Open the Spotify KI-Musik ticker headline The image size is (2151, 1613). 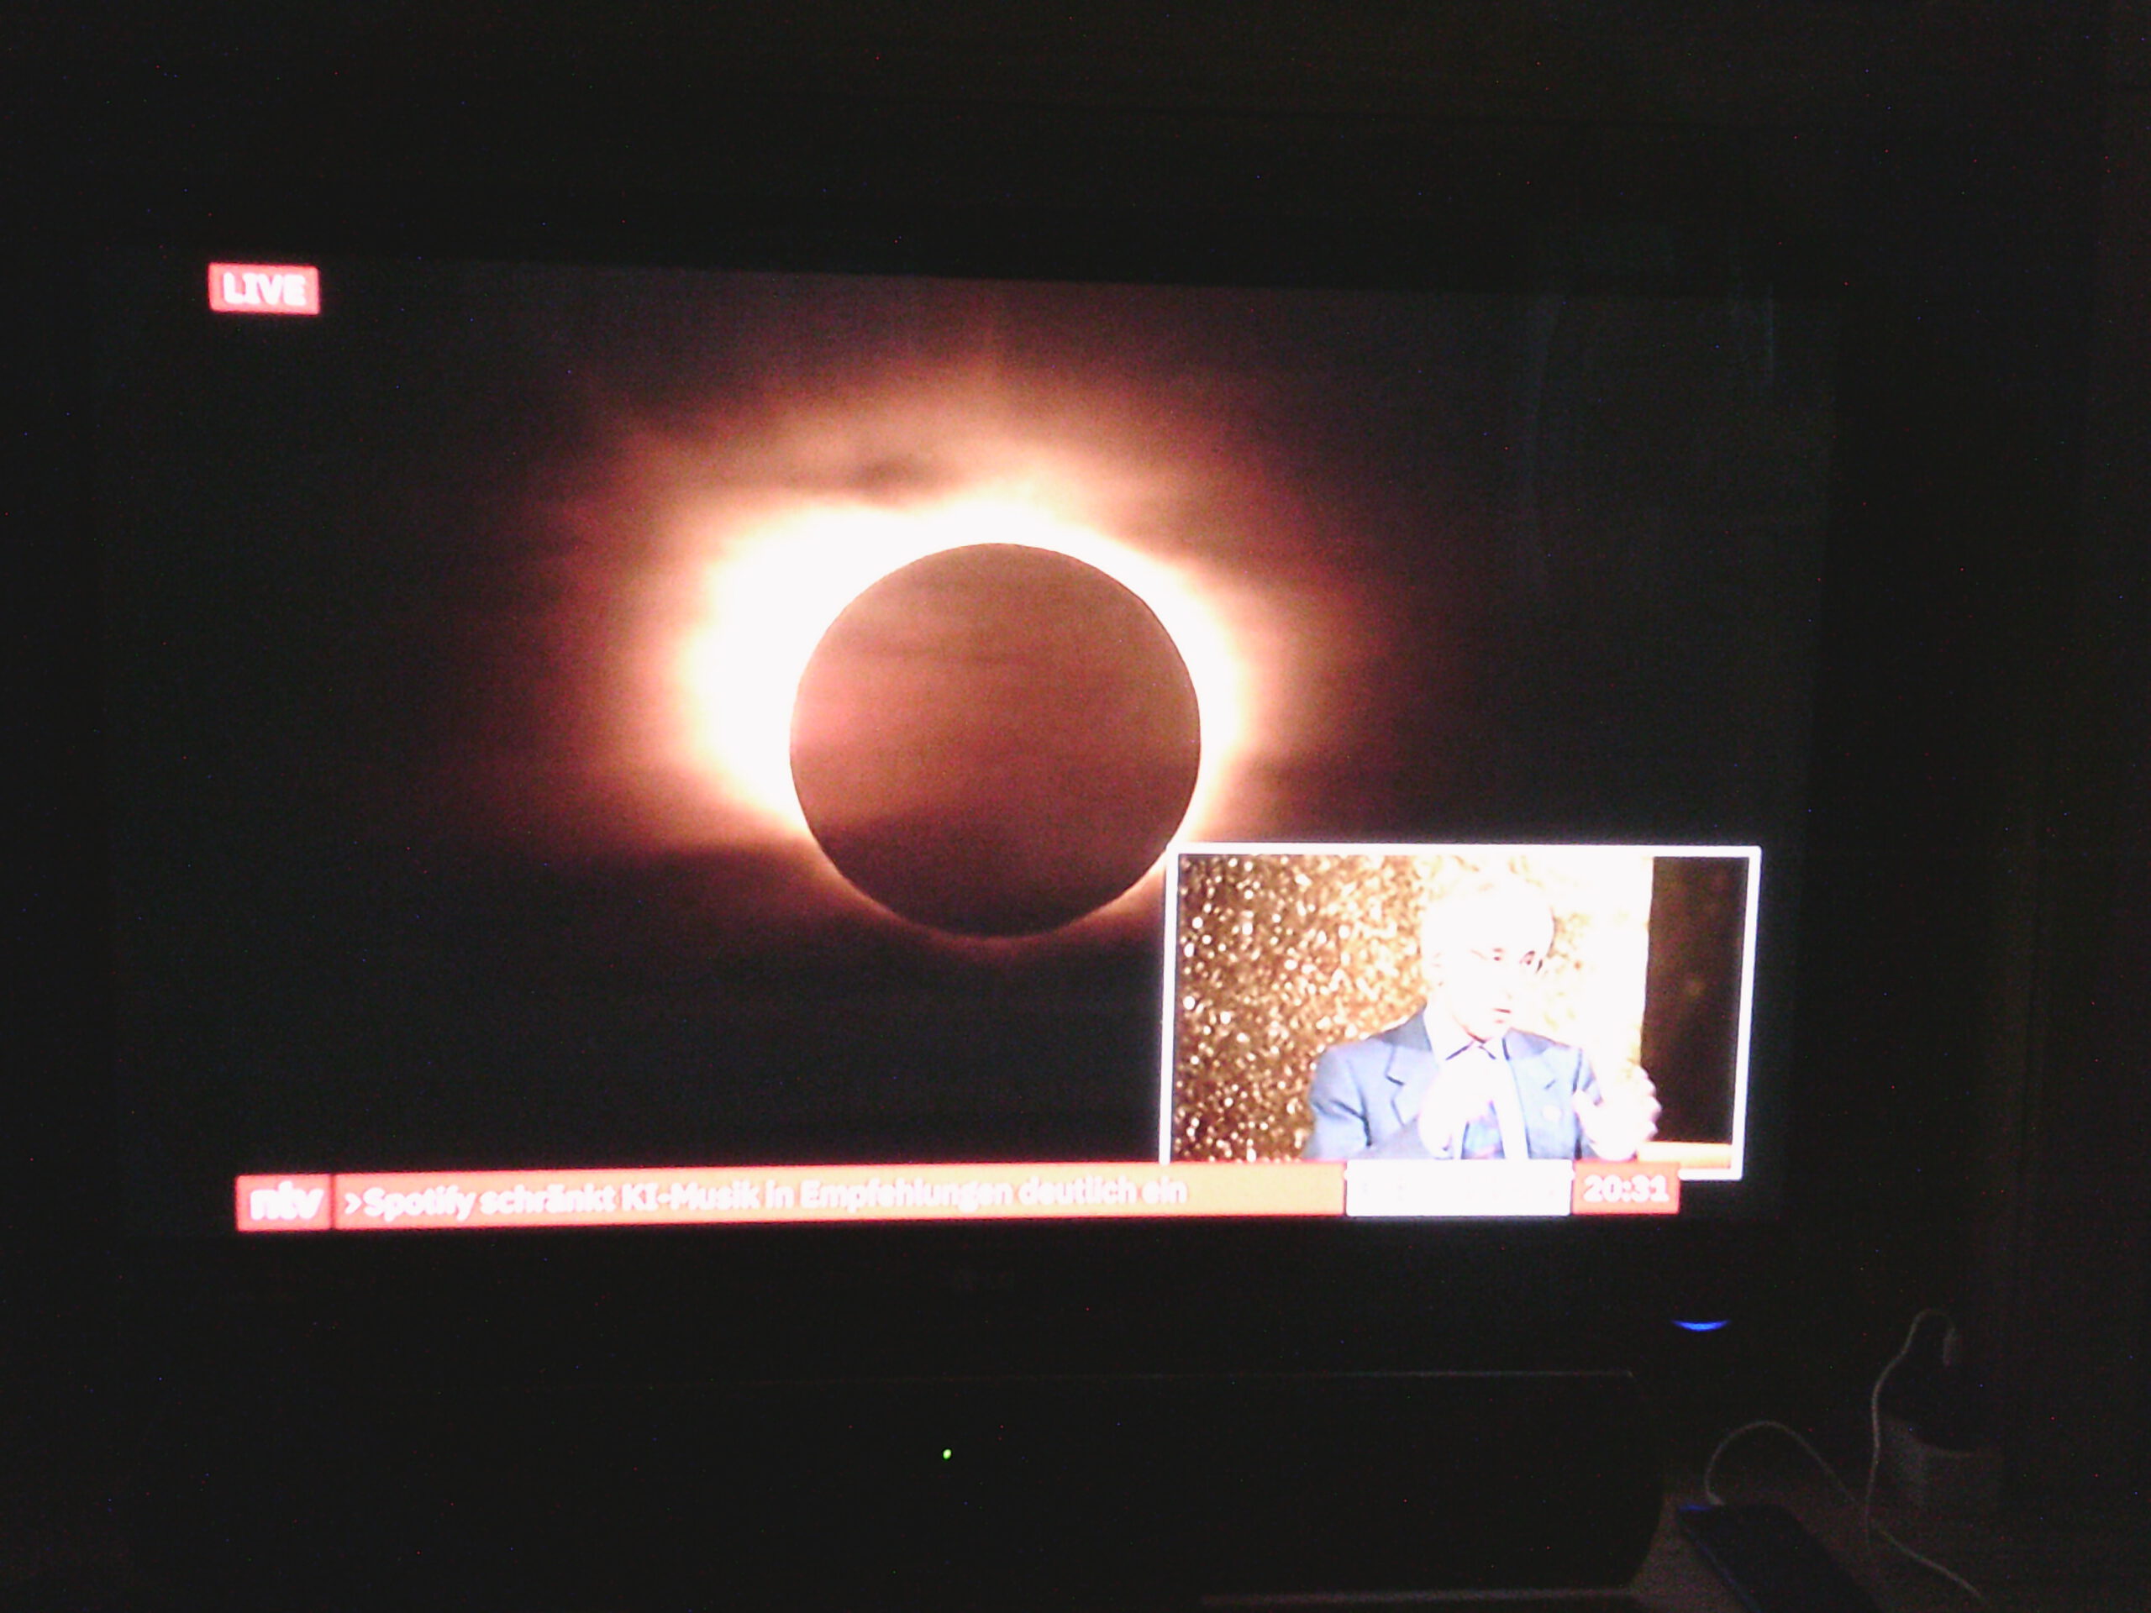click(x=765, y=1198)
